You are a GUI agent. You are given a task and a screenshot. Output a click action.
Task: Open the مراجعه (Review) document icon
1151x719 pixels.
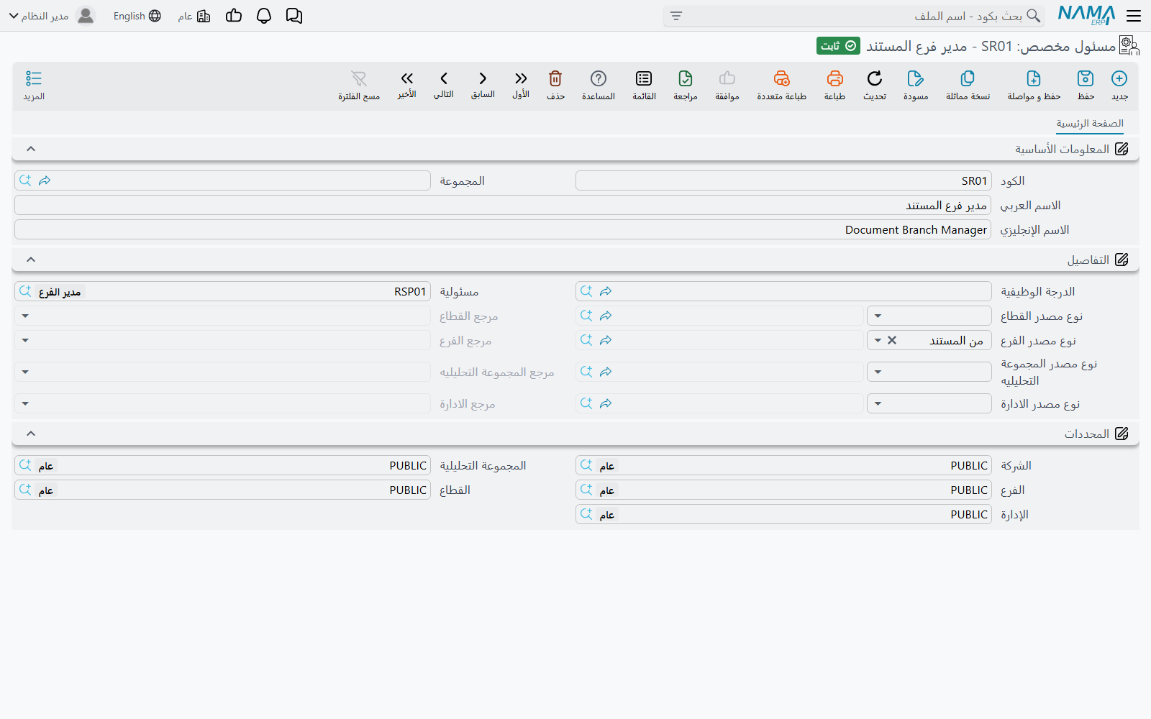pyautogui.click(x=685, y=78)
